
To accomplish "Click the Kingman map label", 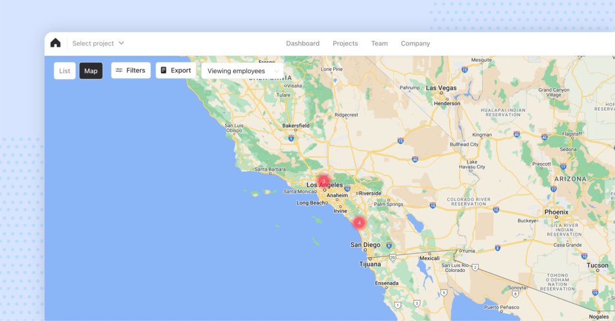I will pyautogui.click(x=482, y=135).
